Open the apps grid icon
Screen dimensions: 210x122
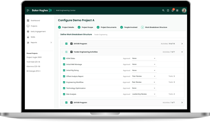[177, 10]
